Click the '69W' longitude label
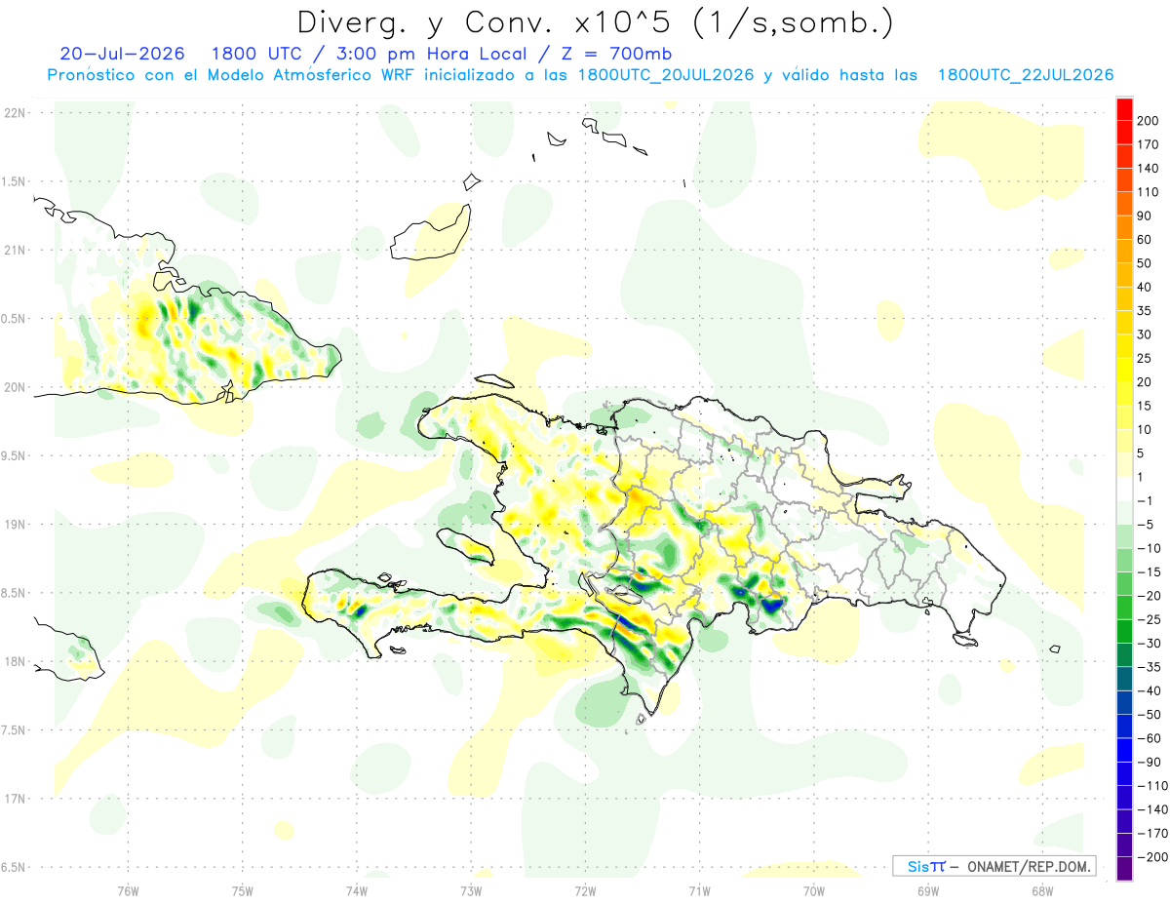This screenshot has height=904, width=1170. click(x=928, y=890)
